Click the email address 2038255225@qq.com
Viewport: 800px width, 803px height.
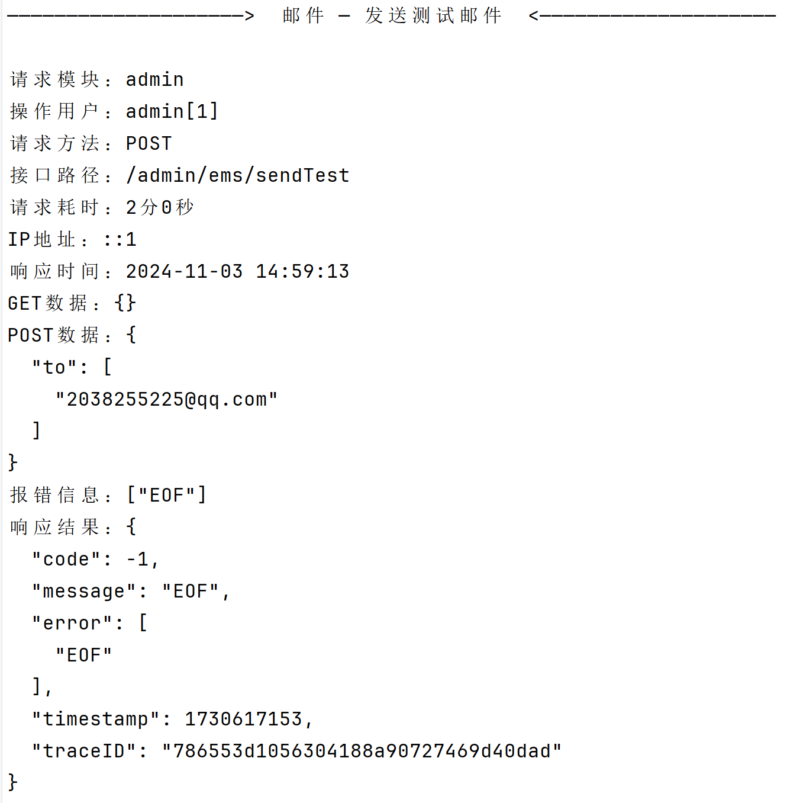click(x=166, y=400)
